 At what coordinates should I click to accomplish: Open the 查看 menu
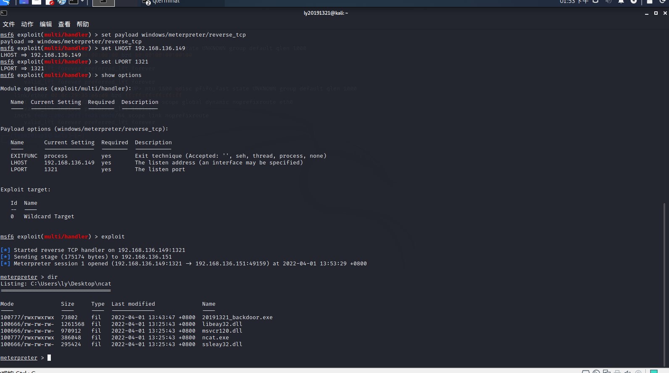(x=64, y=24)
